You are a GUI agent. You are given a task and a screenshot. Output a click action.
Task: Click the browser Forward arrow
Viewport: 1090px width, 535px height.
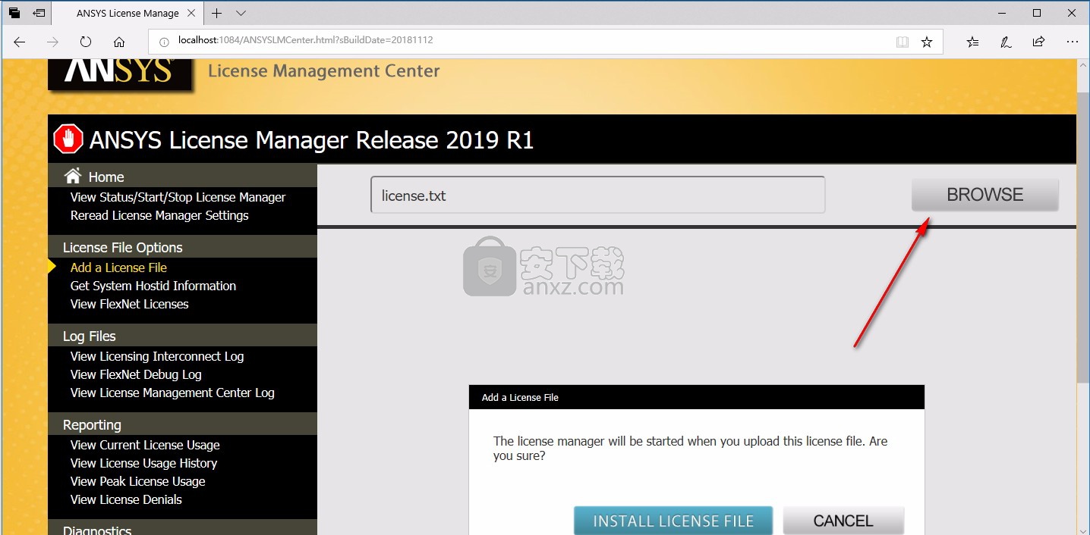52,42
